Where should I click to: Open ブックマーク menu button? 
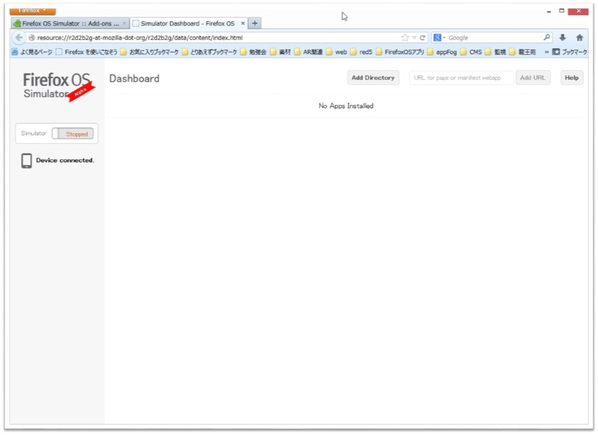(570, 52)
